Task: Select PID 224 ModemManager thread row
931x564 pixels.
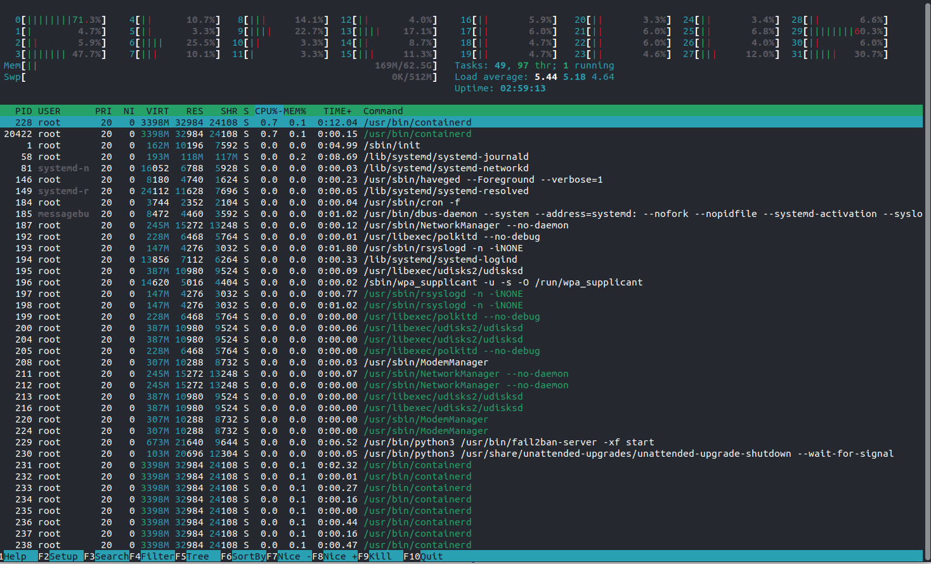Action: coord(461,431)
